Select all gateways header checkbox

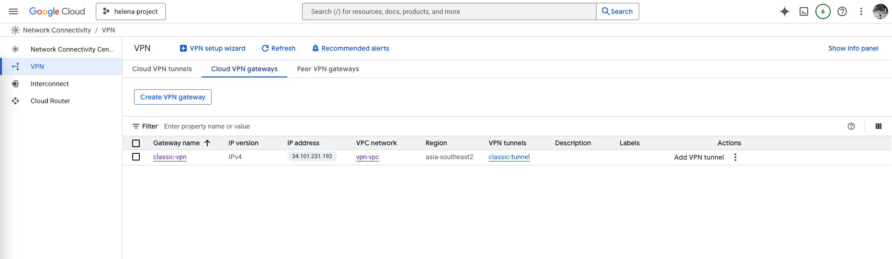(136, 143)
